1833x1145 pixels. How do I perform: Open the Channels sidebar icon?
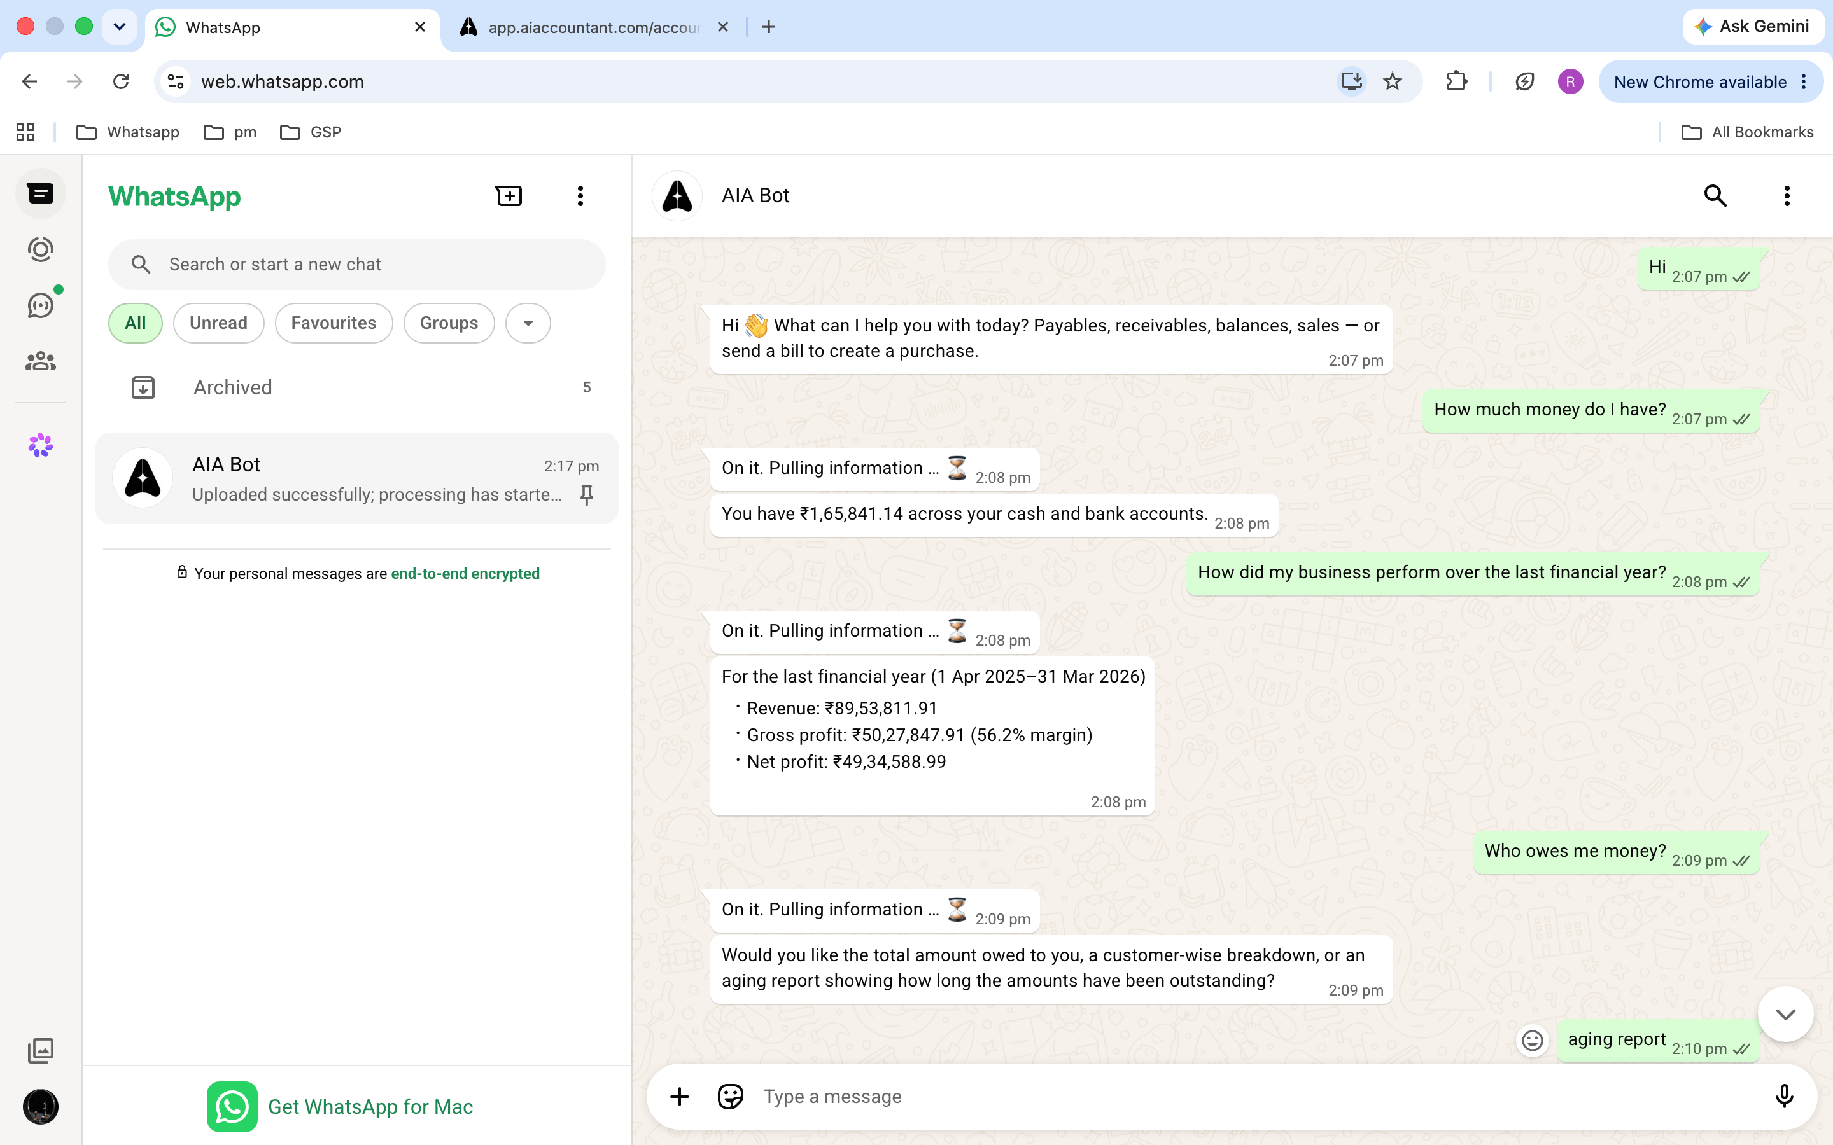pyautogui.click(x=41, y=305)
